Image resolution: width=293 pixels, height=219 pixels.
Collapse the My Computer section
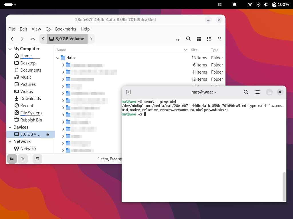pyautogui.click(x=10, y=49)
